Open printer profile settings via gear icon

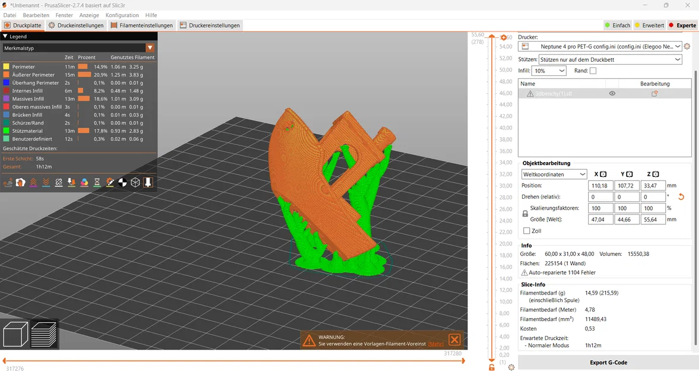687,46
